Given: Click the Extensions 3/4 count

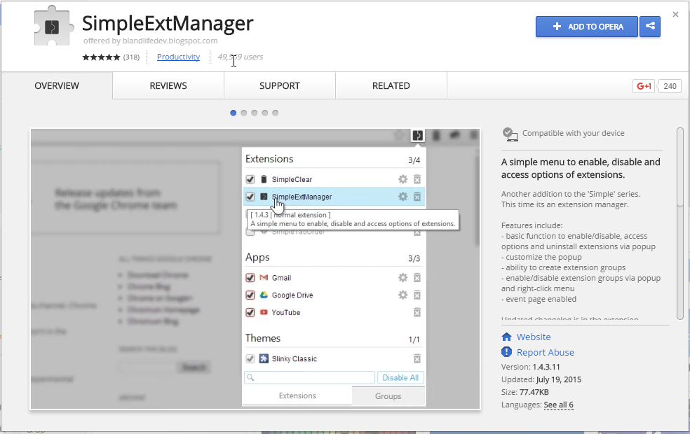Looking at the screenshot, I should [x=414, y=160].
